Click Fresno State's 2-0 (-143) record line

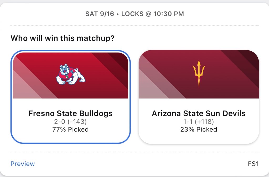(x=70, y=121)
